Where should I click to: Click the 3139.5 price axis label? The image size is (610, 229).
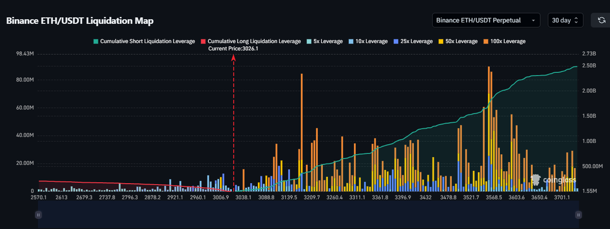point(289,197)
